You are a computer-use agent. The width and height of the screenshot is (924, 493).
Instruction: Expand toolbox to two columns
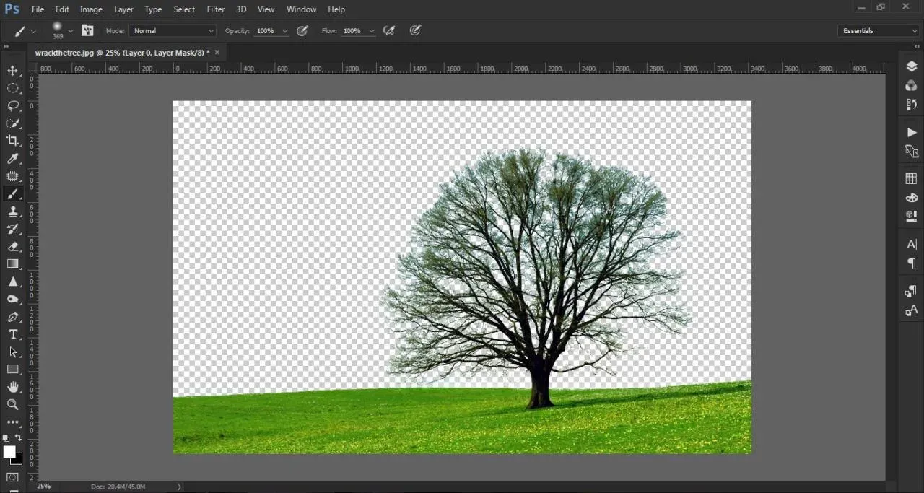coord(6,46)
